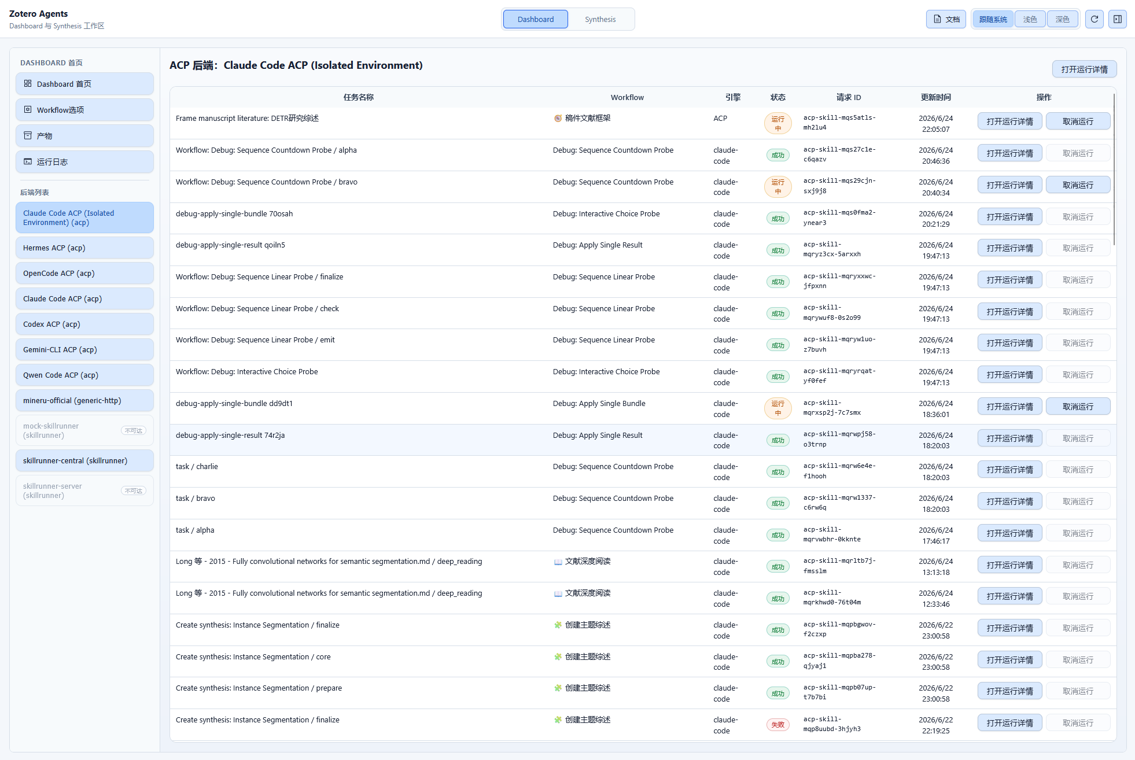
Task: Click task name debug-apply-single-result qoiln5
Action: click(x=230, y=245)
